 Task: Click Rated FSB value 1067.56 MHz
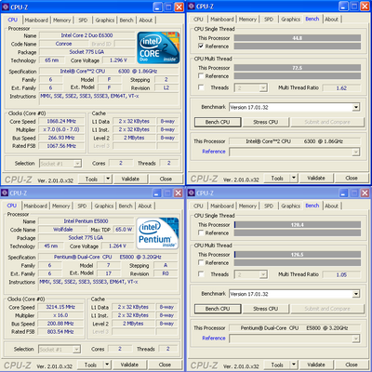[61, 146]
